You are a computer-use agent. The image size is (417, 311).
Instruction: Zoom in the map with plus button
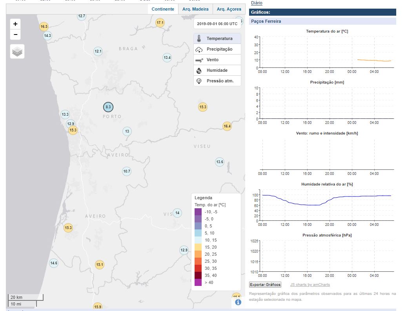pyautogui.click(x=15, y=24)
